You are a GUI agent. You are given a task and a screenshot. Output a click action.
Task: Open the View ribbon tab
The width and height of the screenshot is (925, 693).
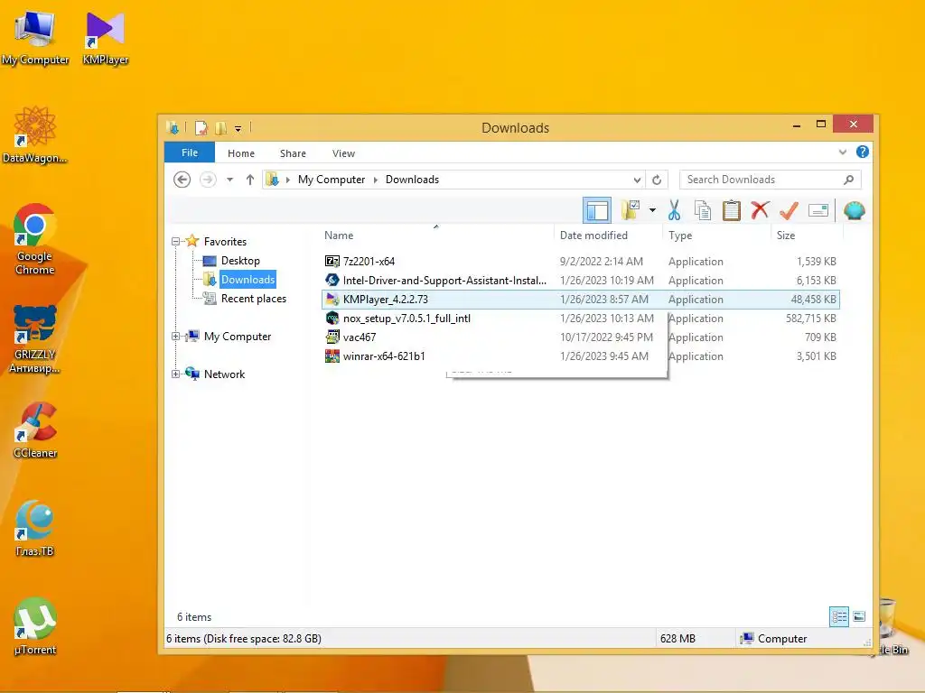pos(343,153)
